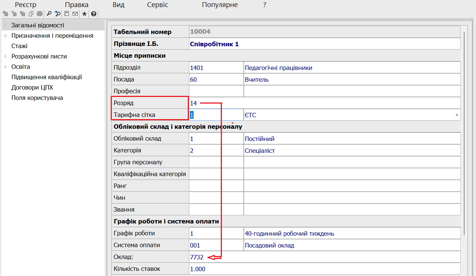Viewport: 476px width, 276px height.
Task: Open the Популярне menu
Action: pyautogui.click(x=220, y=5)
